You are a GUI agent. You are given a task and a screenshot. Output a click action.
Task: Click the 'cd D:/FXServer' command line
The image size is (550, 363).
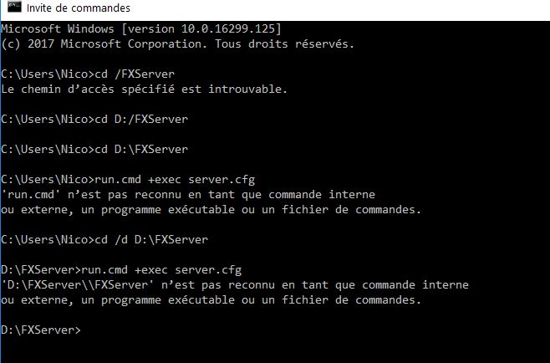coord(94,120)
